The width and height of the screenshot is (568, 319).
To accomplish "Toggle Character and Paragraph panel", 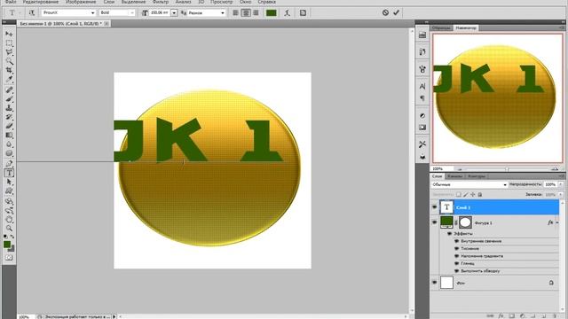I will pyautogui.click(x=303, y=12).
